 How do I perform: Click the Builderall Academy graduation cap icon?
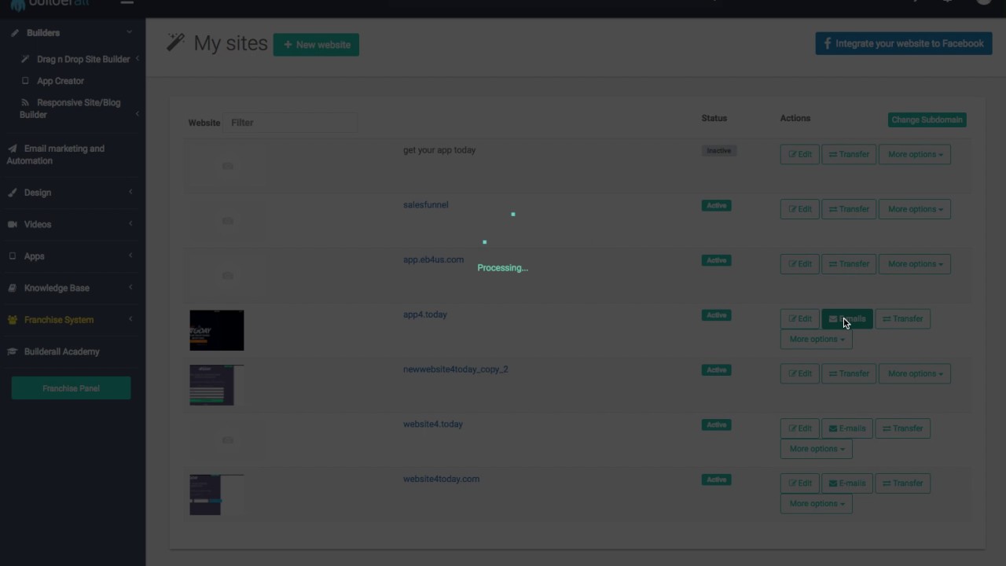coord(13,352)
